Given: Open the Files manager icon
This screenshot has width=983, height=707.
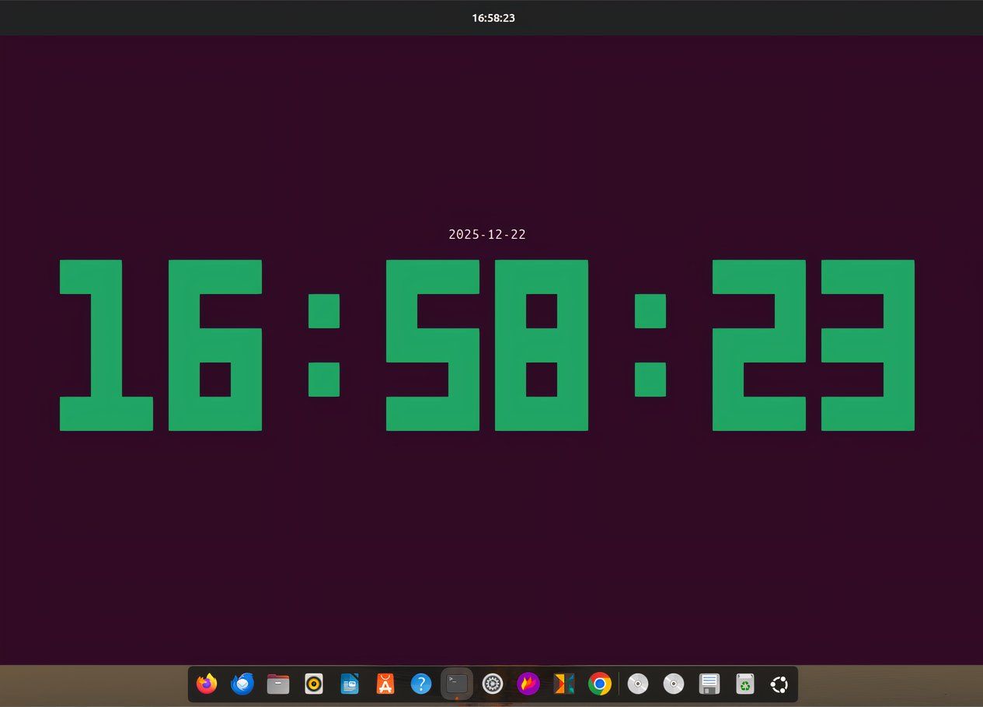Looking at the screenshot, I should (x=278, y=684).
